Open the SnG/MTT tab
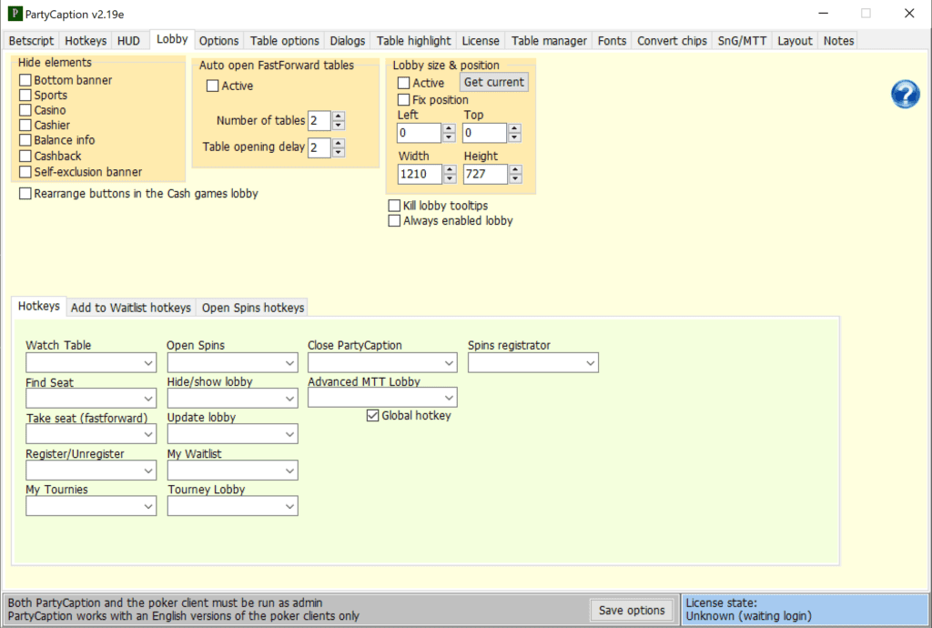Screen dimensions: 932x628 tap(743, 40)
